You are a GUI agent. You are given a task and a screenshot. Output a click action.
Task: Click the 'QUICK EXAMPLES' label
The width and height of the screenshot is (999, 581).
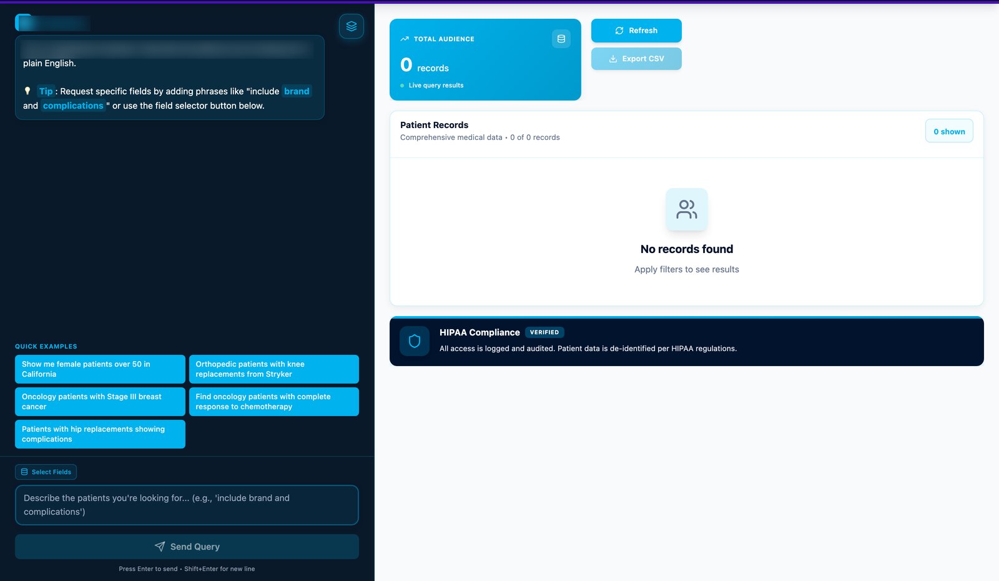tap(46, 346)
